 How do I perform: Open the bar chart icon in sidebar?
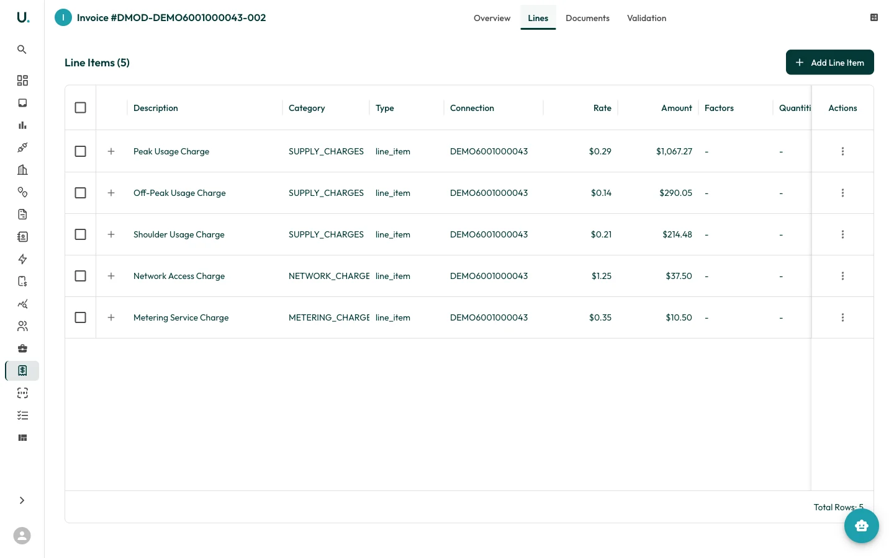click(22, 125)
